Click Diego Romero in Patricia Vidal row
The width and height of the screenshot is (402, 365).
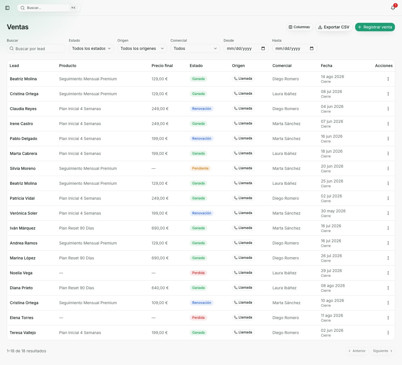pyautogui.click(x=286, y=198)
